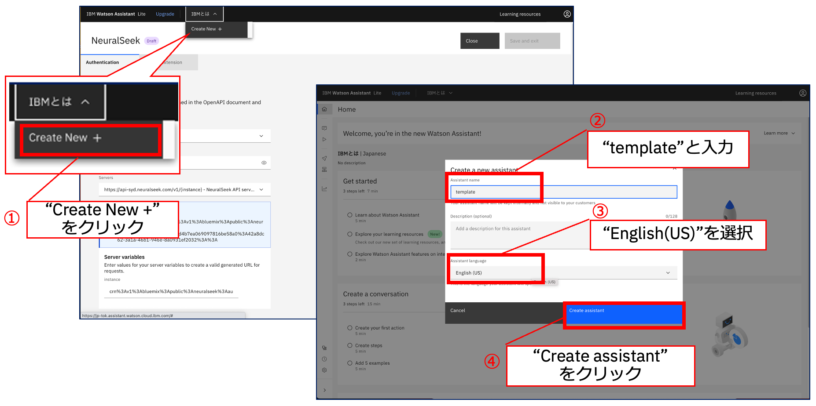Open Home icon in Watson Assistant sidebar

pos(324,109)
